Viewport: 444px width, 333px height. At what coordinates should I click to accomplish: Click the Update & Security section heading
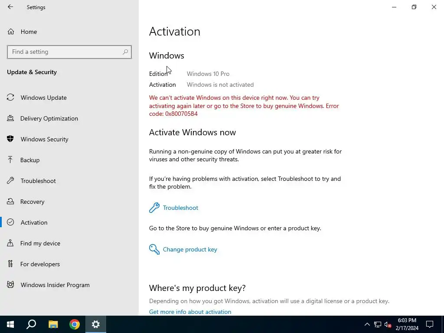point(32,72)
